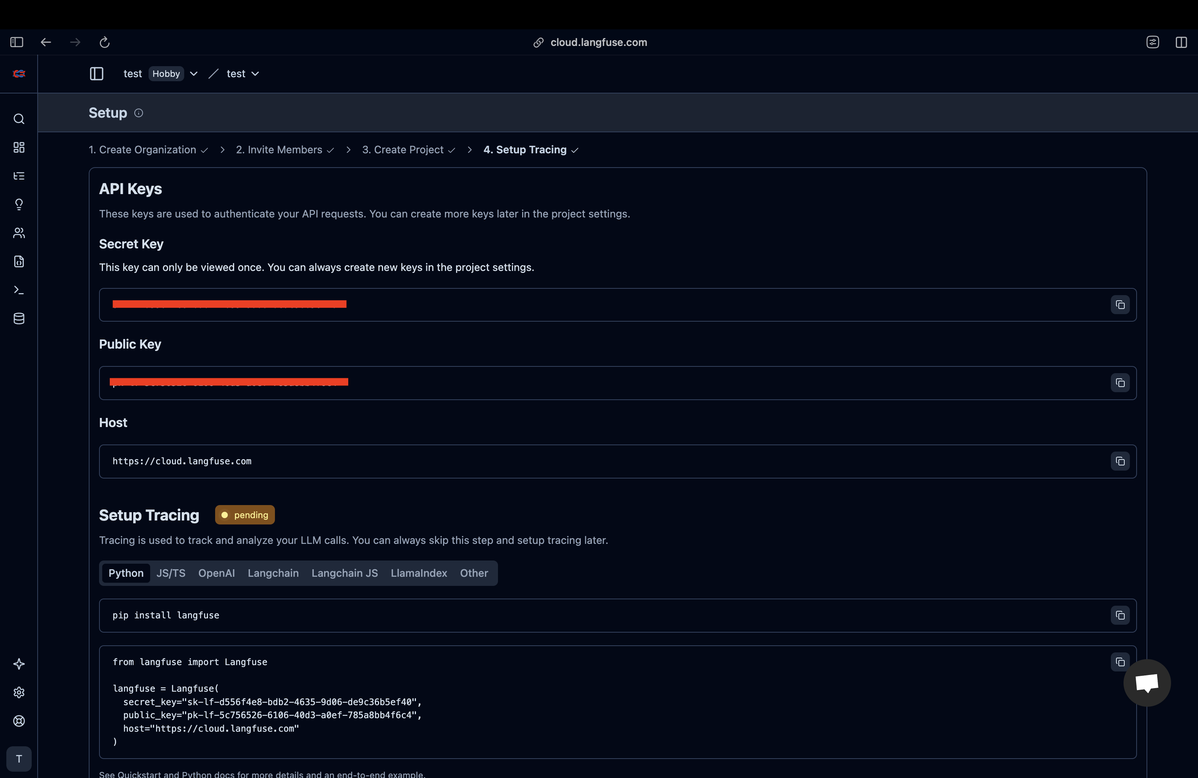
Task: Copy the pip install langfuse command
Action: pos(1120,616)
